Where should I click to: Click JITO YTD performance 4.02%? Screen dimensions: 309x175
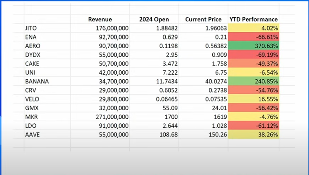point(254,28)
